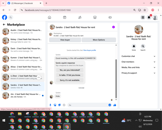Click Sandra avatar beside Hola message
This screenshot has width=162, height=130.
[x=51, y=97]
